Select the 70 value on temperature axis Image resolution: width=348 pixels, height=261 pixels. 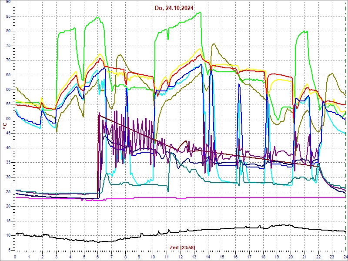point(8,60)
